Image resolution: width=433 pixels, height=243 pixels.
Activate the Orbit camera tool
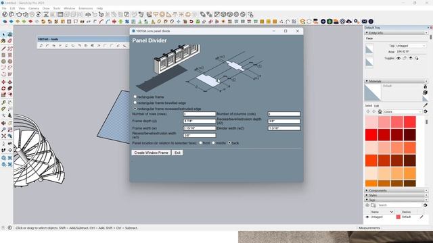[3, 123]
